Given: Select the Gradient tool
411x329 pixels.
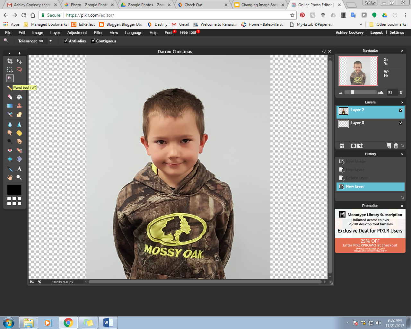Looking at the screenshot, I should pyautogui.click(x=10, y=106).
